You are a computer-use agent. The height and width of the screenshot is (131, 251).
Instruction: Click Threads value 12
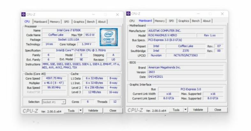pos(115,102)
